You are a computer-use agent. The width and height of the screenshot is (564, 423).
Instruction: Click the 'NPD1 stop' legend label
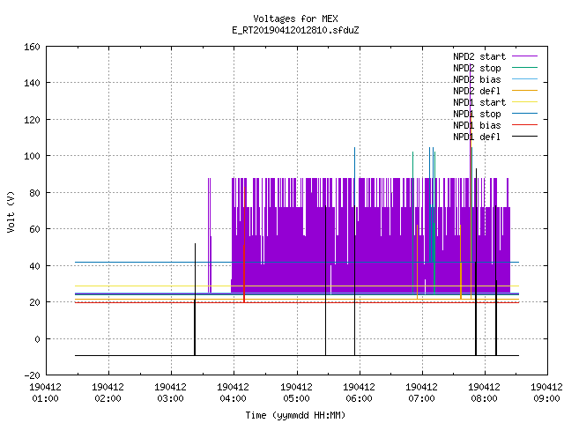[477, 114]
